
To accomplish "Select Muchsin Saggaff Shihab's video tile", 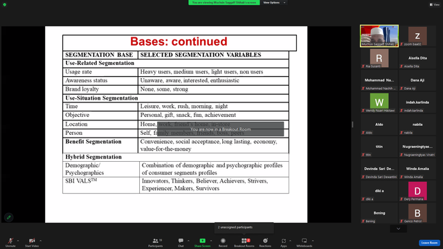I will tap(379, 36).
